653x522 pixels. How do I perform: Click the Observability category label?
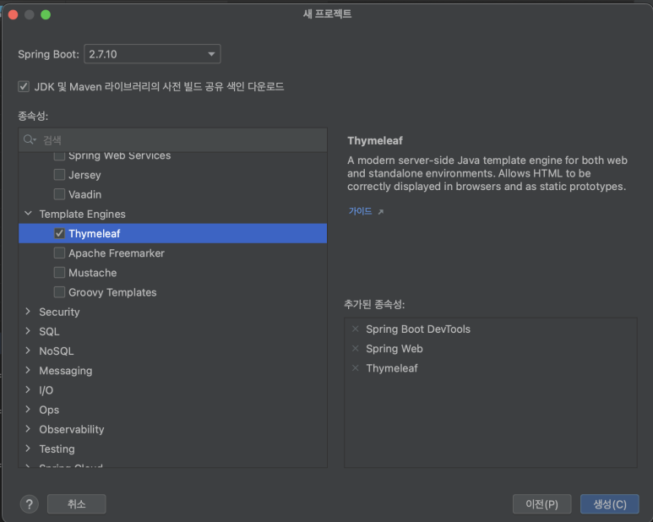[72, 429]
